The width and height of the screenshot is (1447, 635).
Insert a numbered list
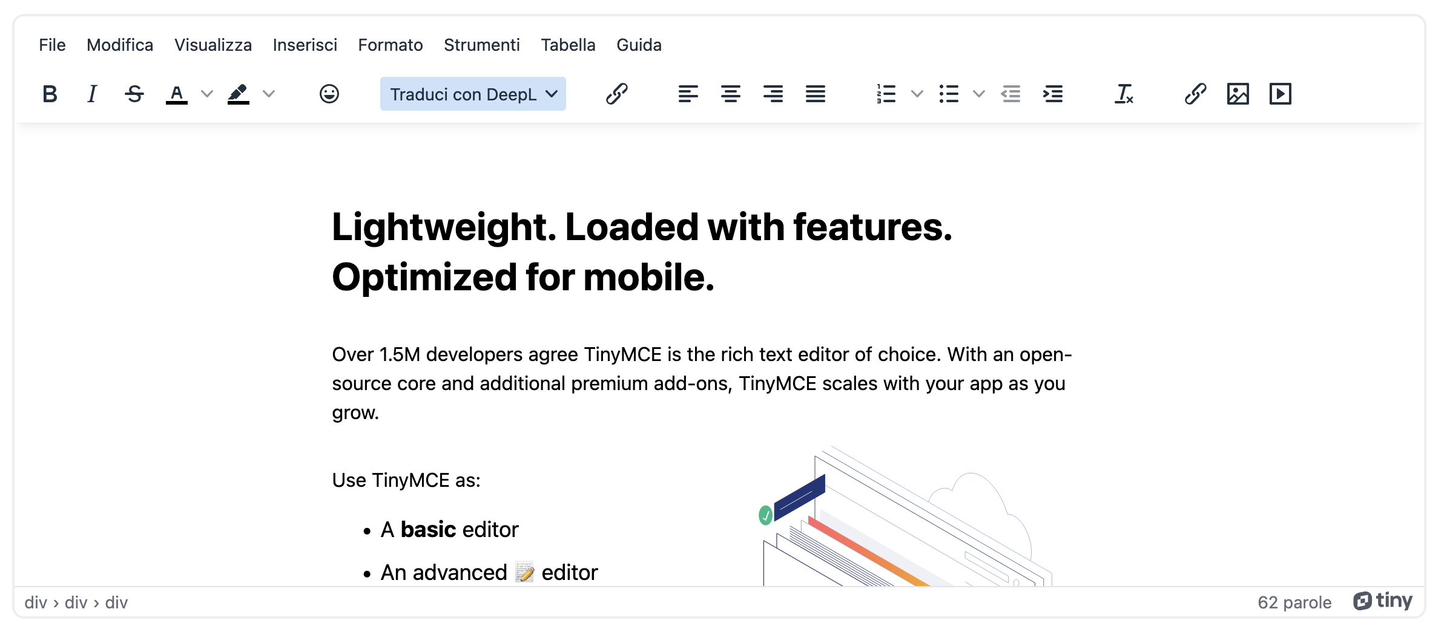coord(886,94)
